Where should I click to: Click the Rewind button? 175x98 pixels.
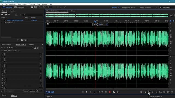pyautogui.click(x=98, y=92)
